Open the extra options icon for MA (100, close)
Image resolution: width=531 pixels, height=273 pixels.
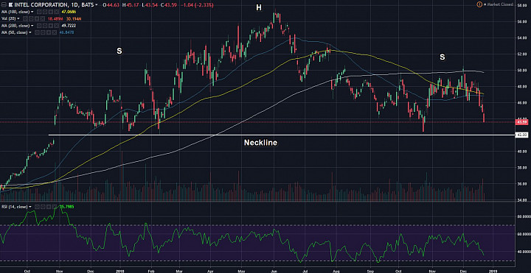click(x=50, y=12)
